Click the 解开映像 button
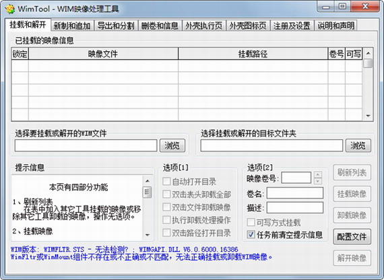This screenshot has height=280, width=384. click(x=352, y=258)
